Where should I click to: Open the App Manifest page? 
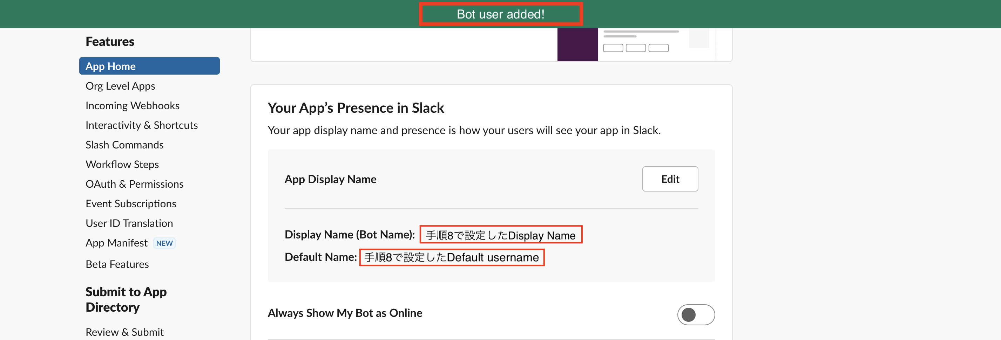tap(116, 243)
